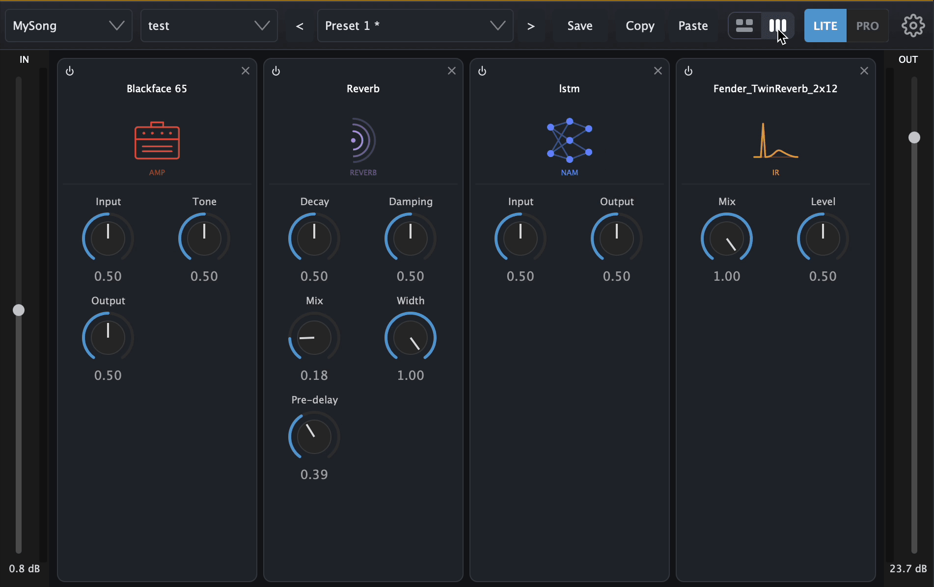The image size is (934, 587).
Task: Remove the Reverb module
Action: coord(452,71)
